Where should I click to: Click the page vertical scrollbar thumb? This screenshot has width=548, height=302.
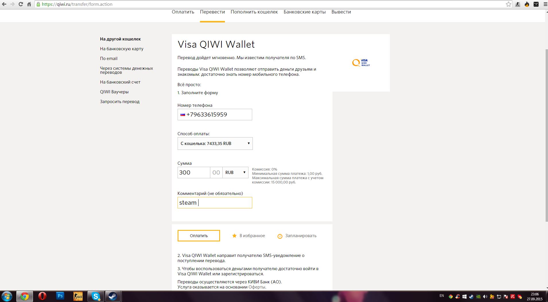(547, 135)
